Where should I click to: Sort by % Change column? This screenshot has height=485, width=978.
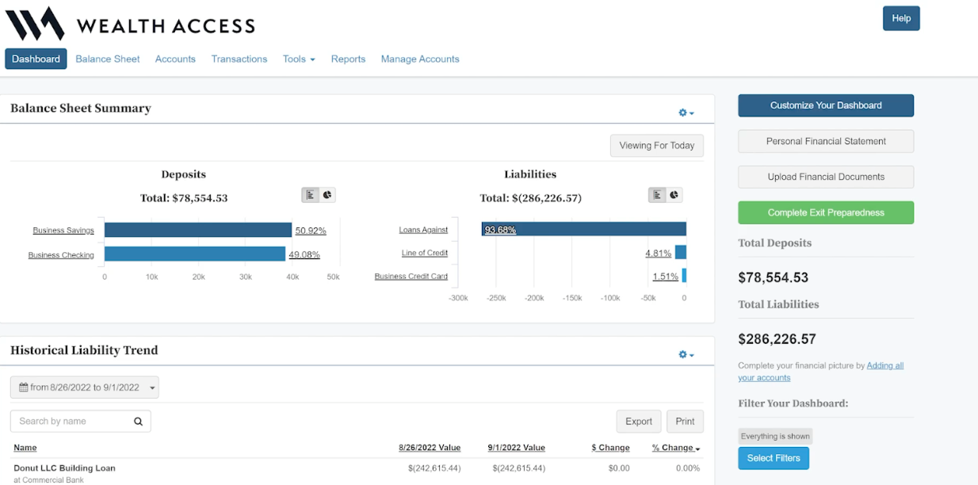676,448
